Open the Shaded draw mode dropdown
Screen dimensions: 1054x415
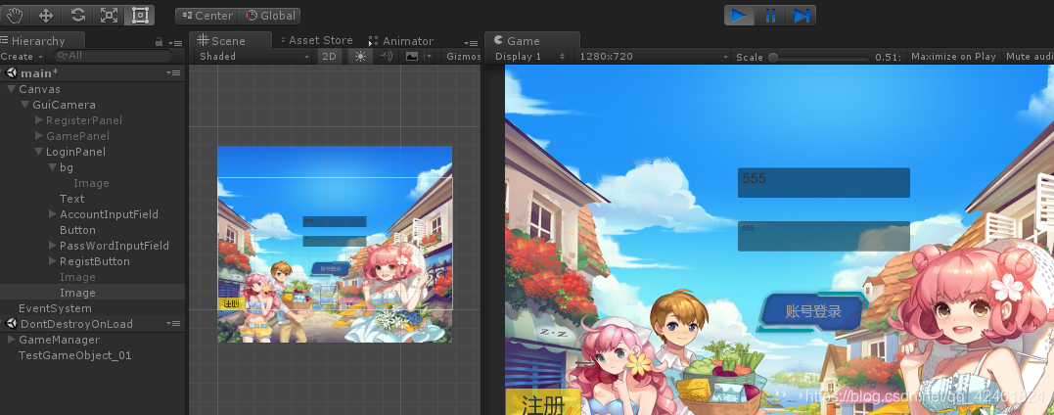[x=254, y=57]
